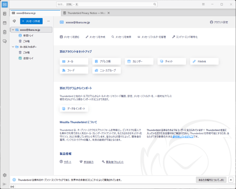Click データをインポート button
This screenshot has height=189, width=236.
(74, 109)
